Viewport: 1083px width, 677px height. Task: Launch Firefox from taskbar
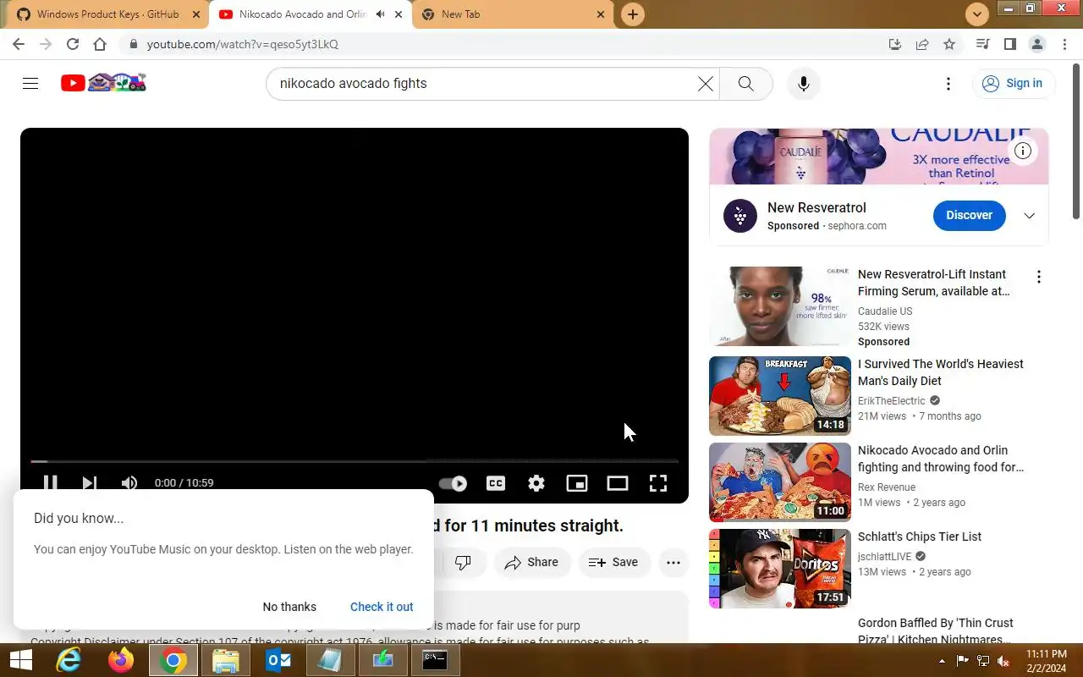pyautogui.click(x=121, y=660)
